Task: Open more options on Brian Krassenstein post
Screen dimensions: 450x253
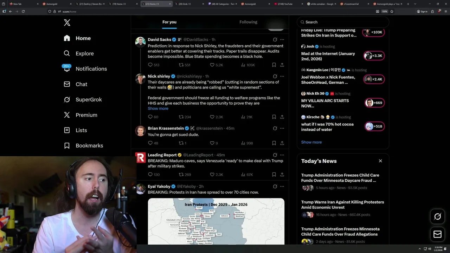Action: tap(282, 128)
